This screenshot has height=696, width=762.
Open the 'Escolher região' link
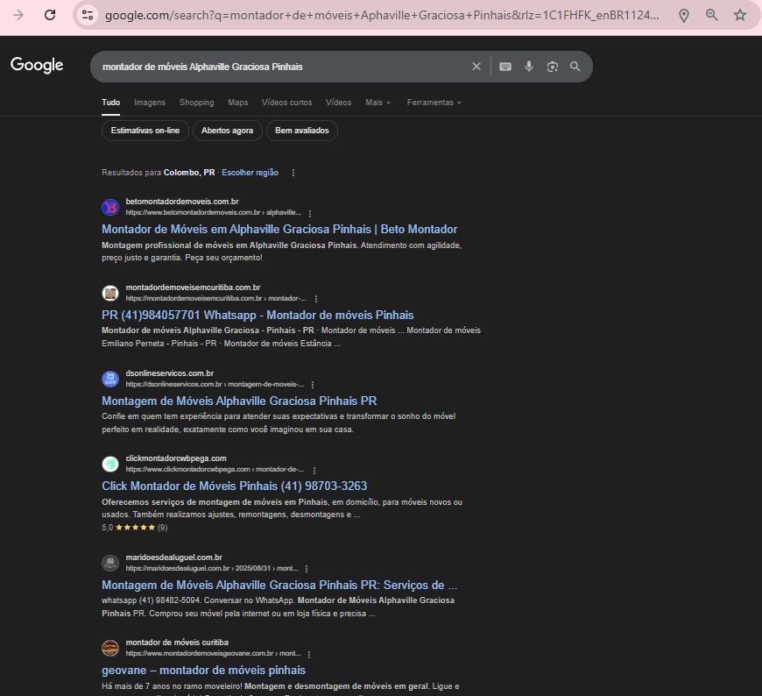tap(250, 172)
